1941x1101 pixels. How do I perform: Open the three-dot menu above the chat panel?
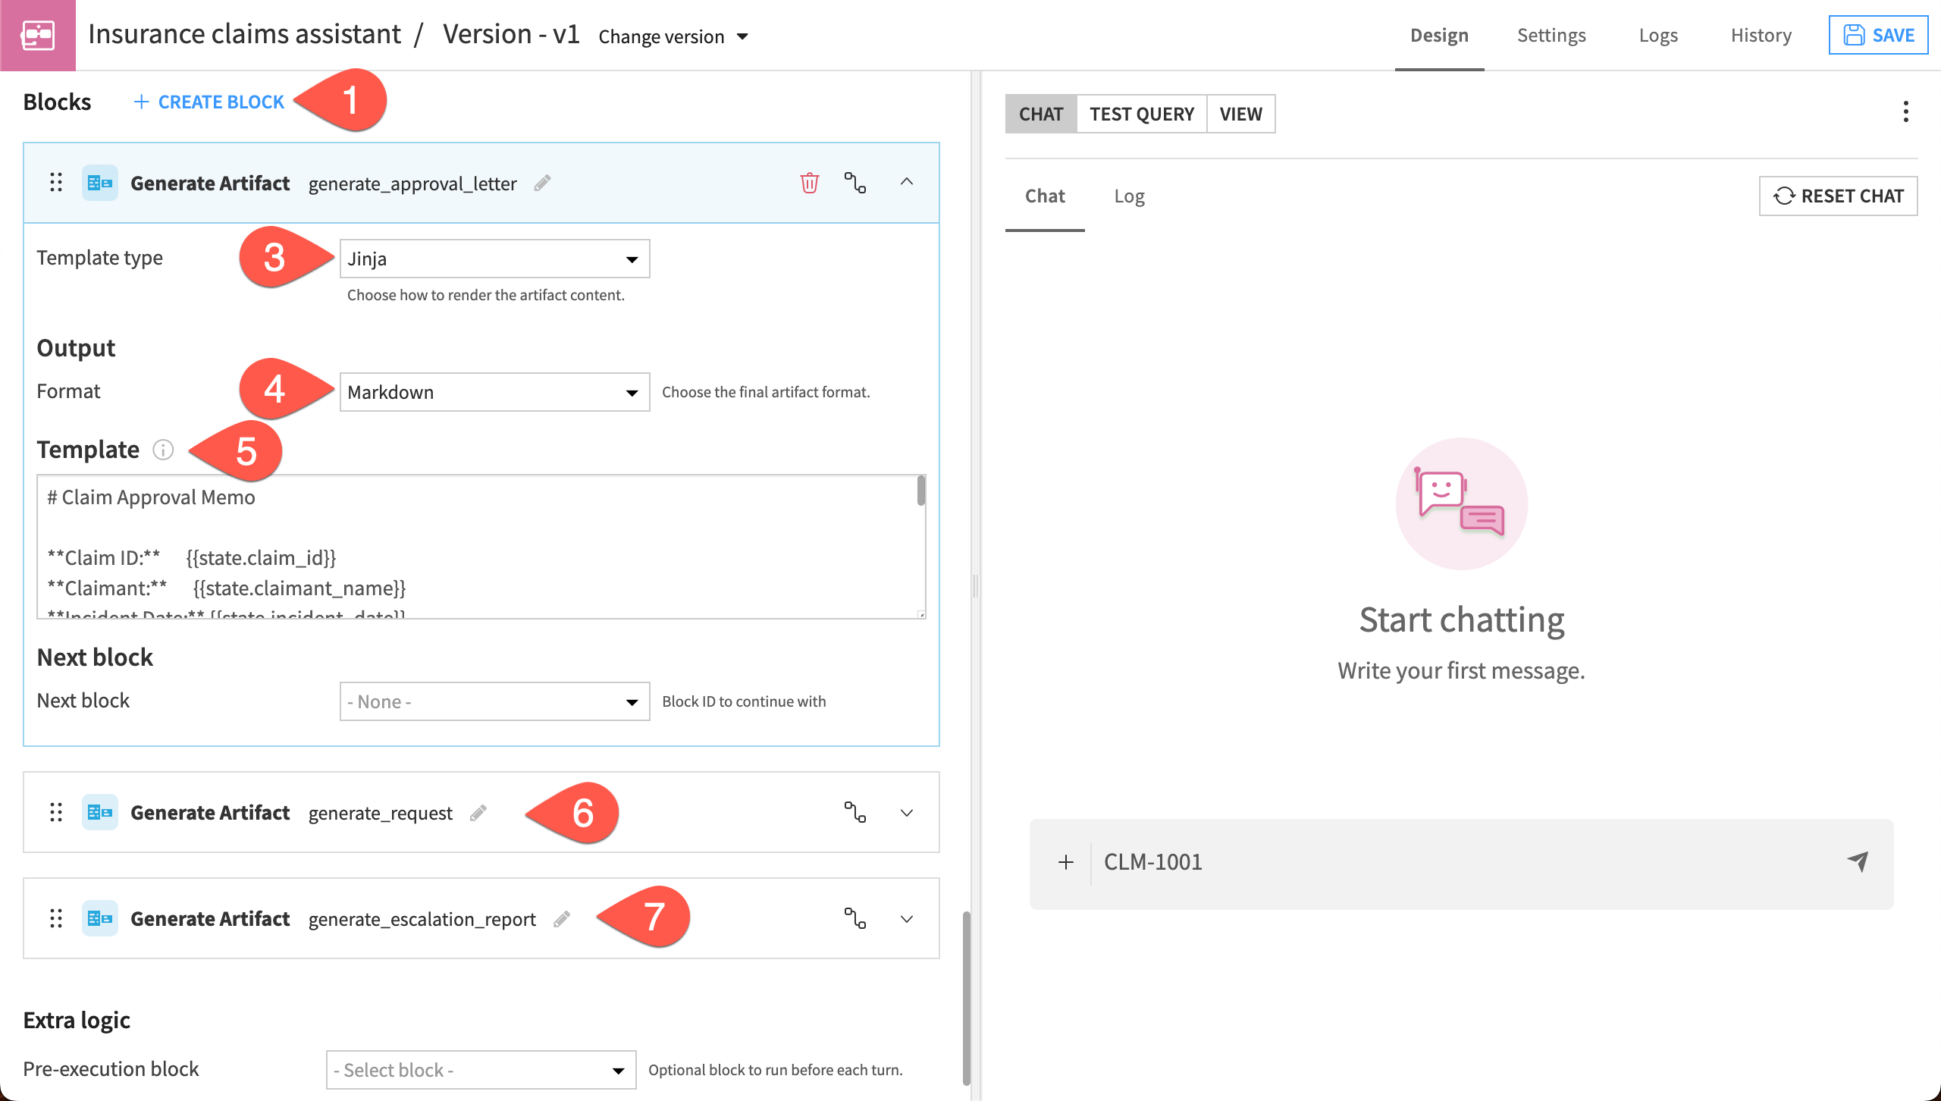(1906, 112)
